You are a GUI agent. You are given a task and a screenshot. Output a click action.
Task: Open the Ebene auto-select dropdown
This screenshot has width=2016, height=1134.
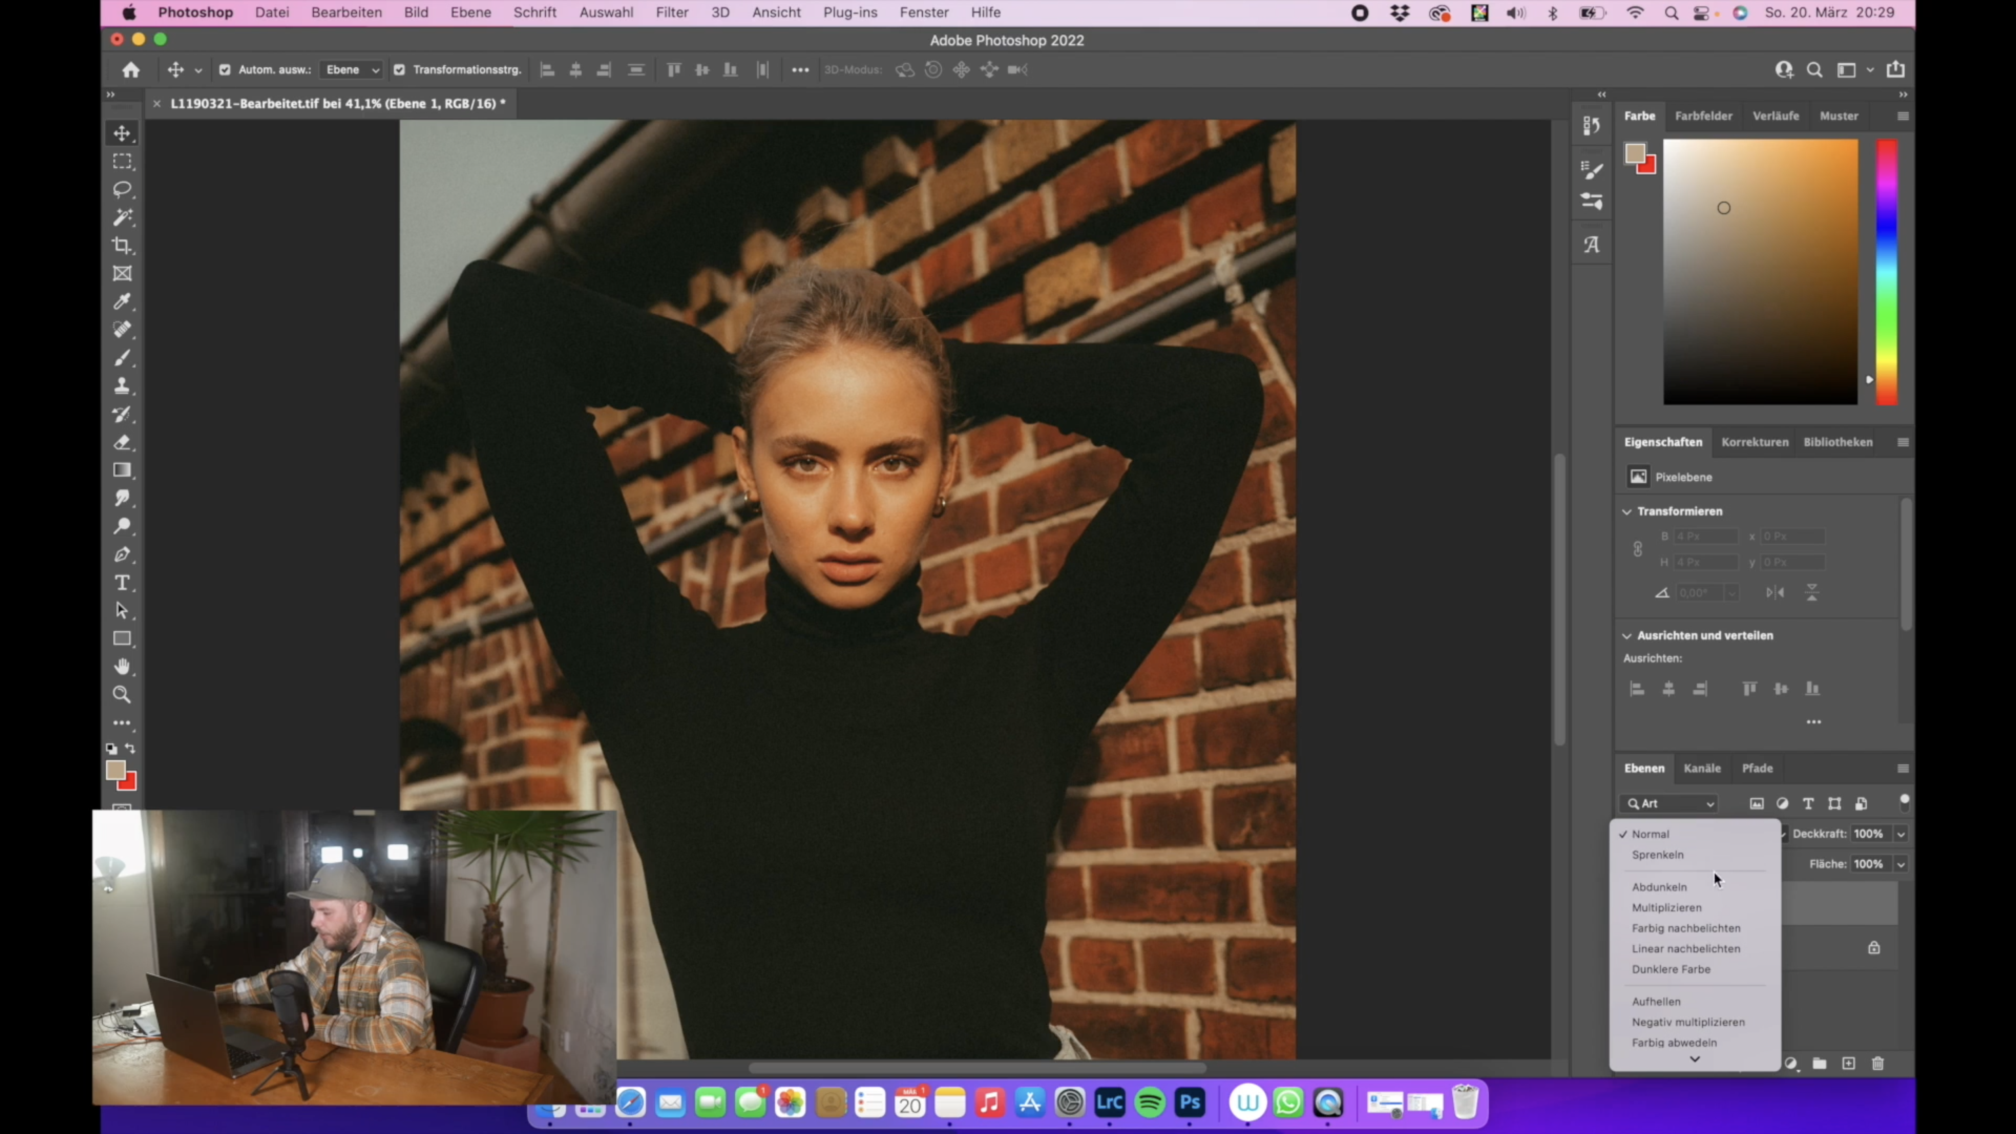351,70
